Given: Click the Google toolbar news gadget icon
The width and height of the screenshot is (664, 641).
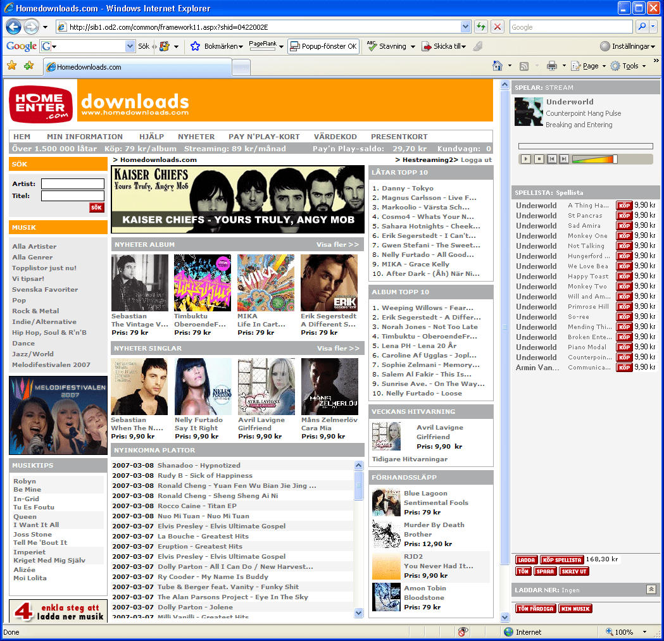Looking at the screenshot, I should point(165,46).
